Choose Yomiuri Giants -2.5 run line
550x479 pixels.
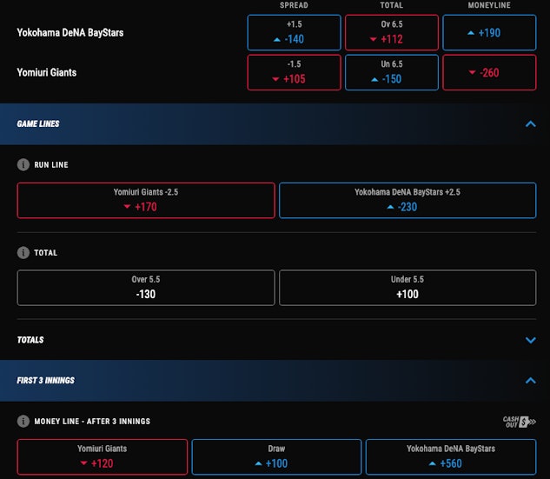click(x=146, y=200)
